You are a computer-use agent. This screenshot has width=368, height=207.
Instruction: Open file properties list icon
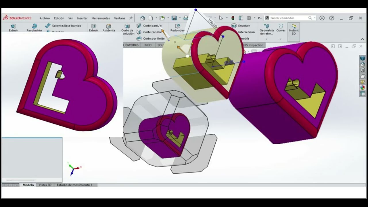pos(241,18)
